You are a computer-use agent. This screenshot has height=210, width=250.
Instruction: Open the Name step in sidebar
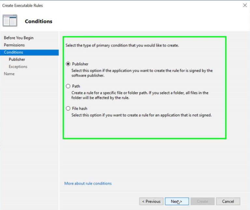pos(9,74)
